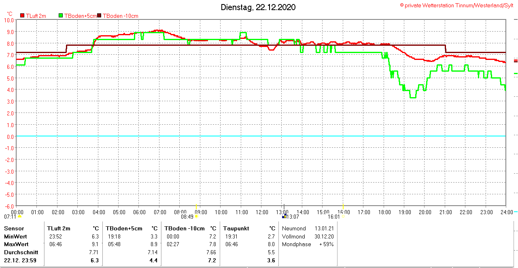Select the TBoden+5cm column header in table
This screenshot has width=518, height=268.
125,228
